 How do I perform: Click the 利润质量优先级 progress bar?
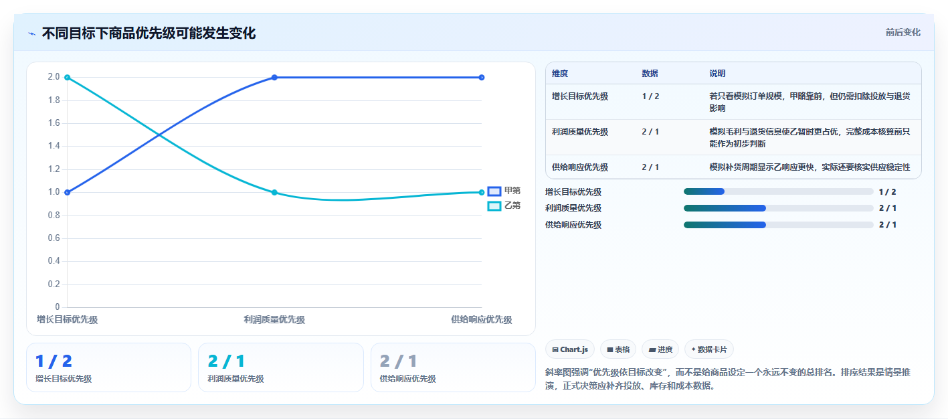point(779,208)
